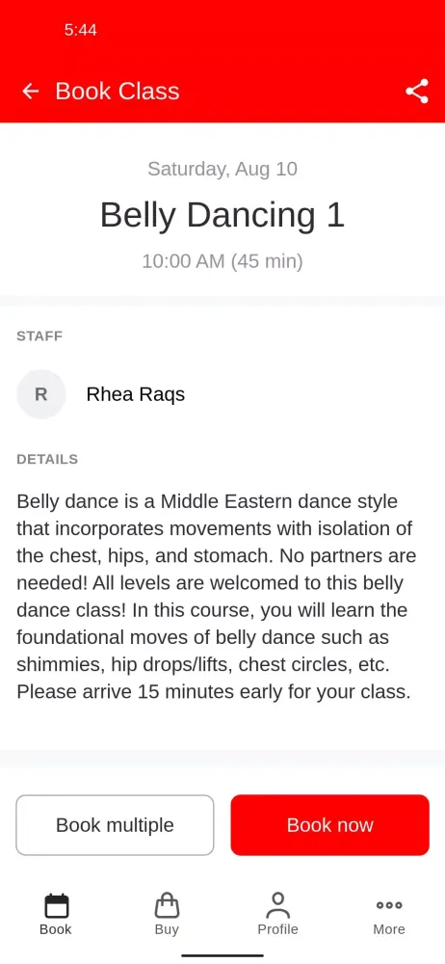Tap the Book calendar icon
This screenshot has width=445, height=964.
pos(56,905)
